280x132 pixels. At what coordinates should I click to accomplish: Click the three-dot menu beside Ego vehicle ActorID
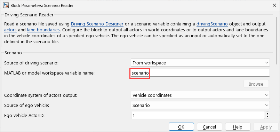(x=267, y=115)
